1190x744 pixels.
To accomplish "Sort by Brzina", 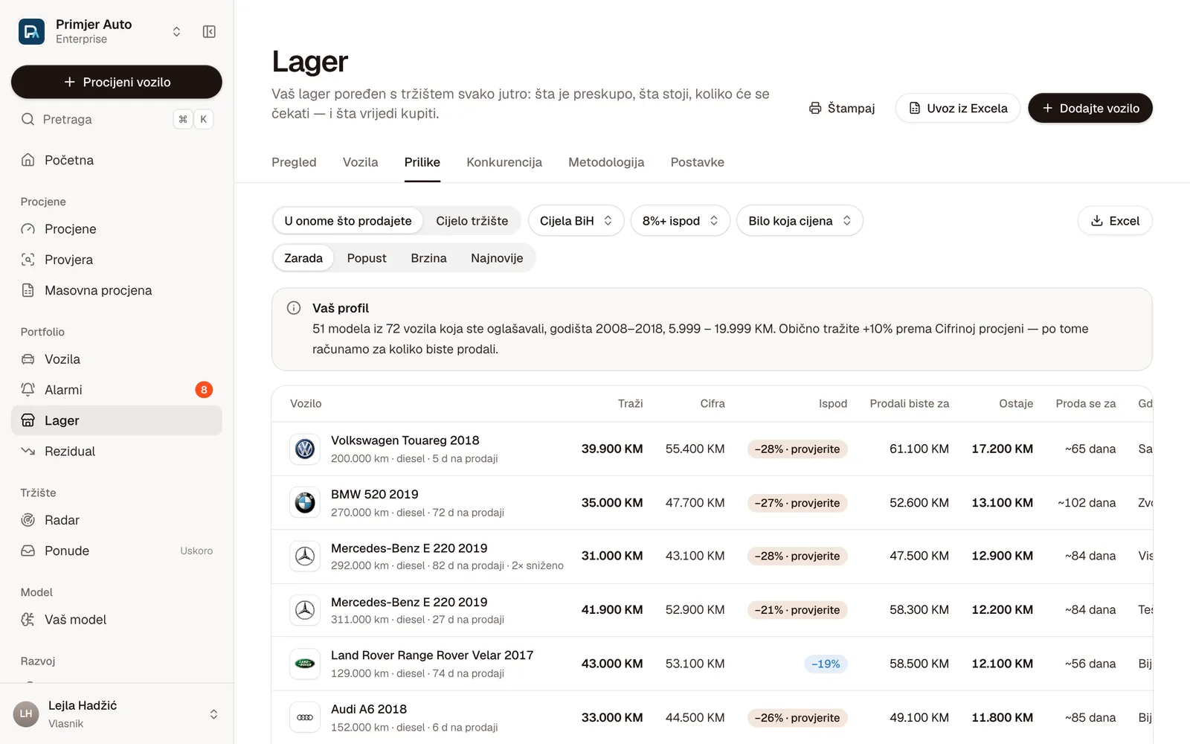I will point(429,258).
